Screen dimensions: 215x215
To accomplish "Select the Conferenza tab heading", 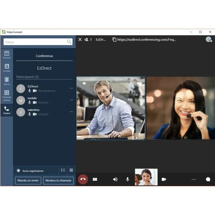I will [44, 56].
